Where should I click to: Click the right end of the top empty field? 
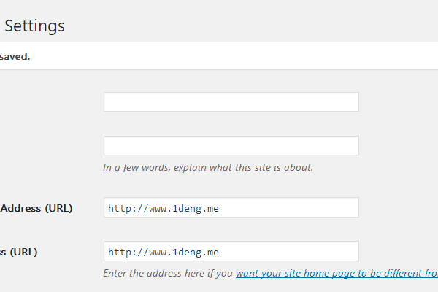click(343, 102)
